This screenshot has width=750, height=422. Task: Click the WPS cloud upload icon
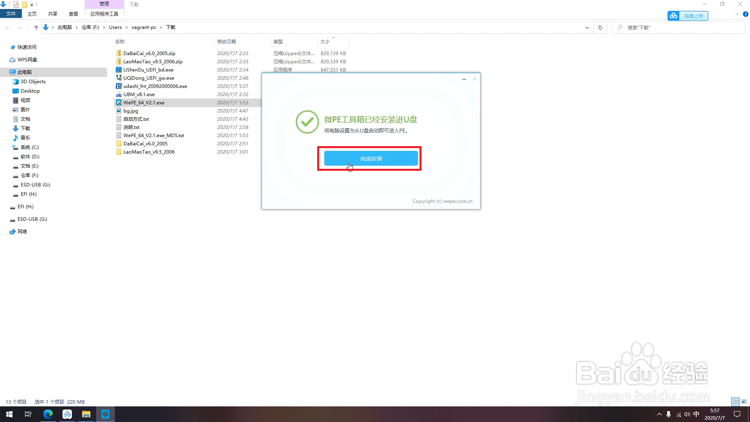coord(673,16)
